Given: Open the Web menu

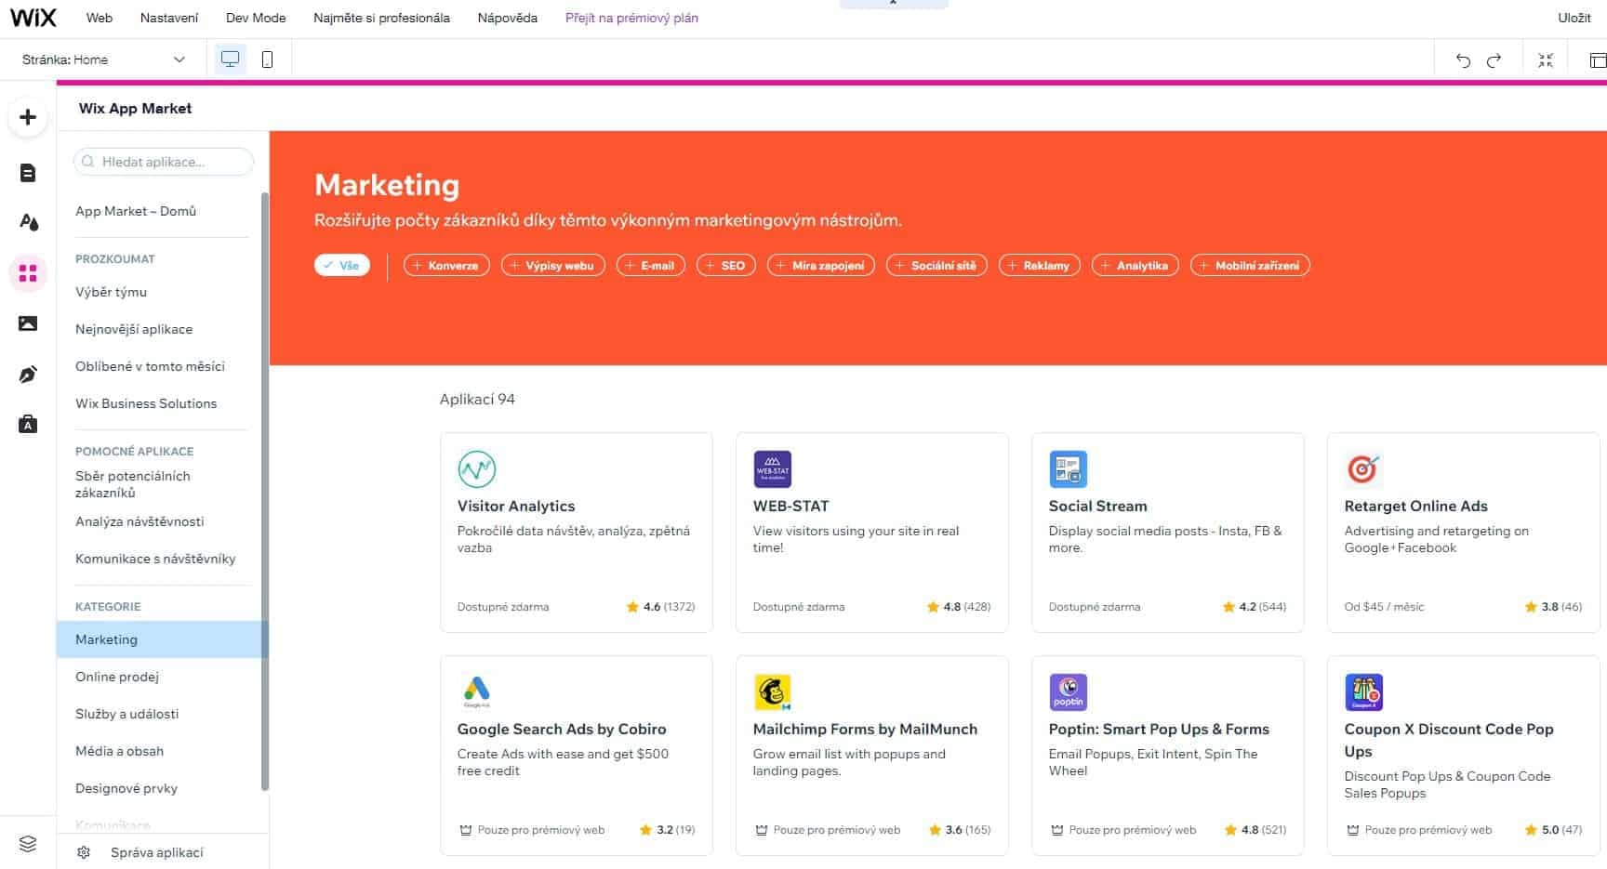Looking at the screenshot, I should [x=100, y=18].
